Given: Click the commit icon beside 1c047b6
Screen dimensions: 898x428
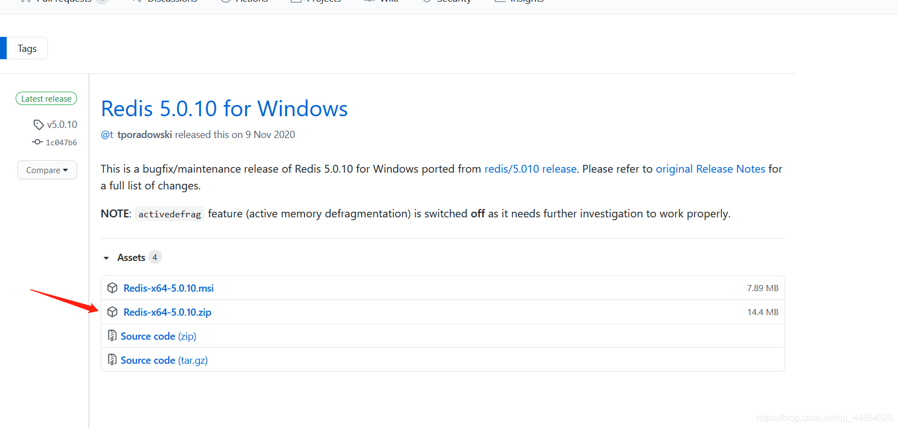Looking at the screenshot, I should (37, 142).
